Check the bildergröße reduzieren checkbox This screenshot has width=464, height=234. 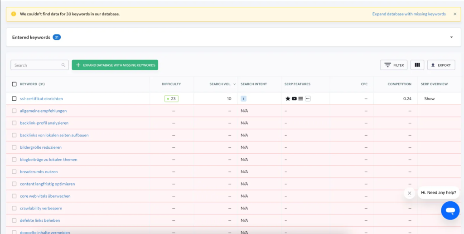(x=14, y=147)
